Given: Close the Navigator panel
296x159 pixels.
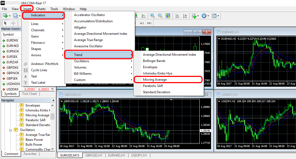Looking at the screenshot, I should coord(53,100).
